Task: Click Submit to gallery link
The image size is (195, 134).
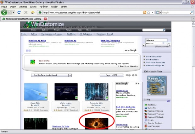Action: pos(154,56)
